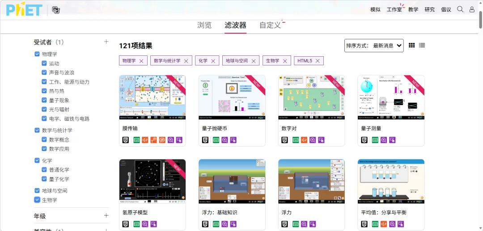Image resolution: width=483 pixels, height=231 pixels.
Task: Open the 教学 navigation menu
Action: point(413,9)
